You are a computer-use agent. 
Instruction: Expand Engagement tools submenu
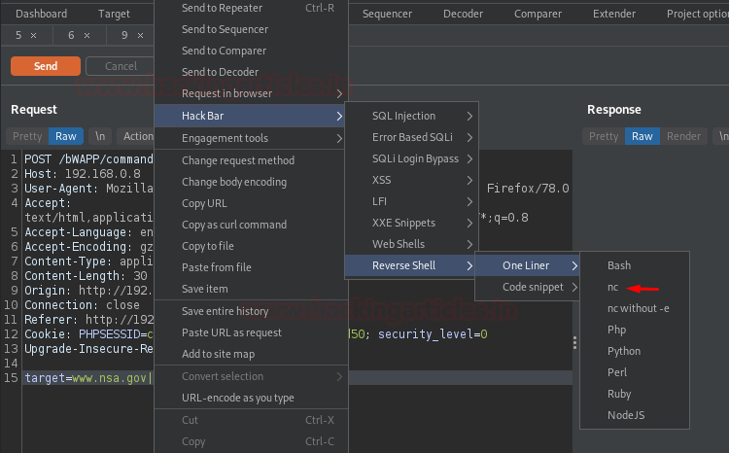tap(251, 138)
